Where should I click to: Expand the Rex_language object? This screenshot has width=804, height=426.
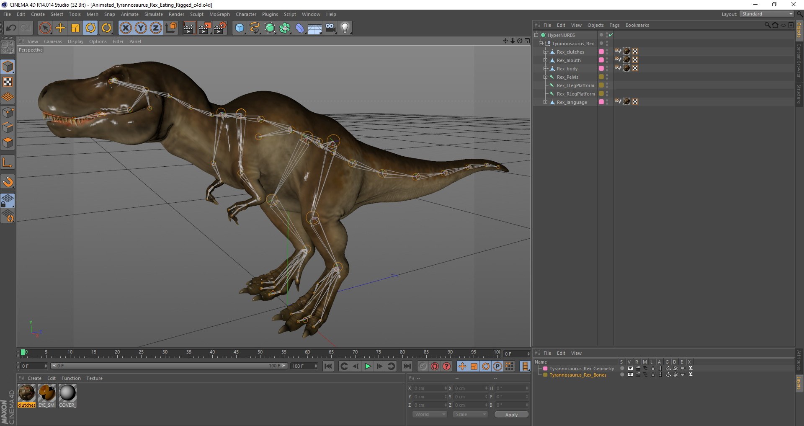545,102
